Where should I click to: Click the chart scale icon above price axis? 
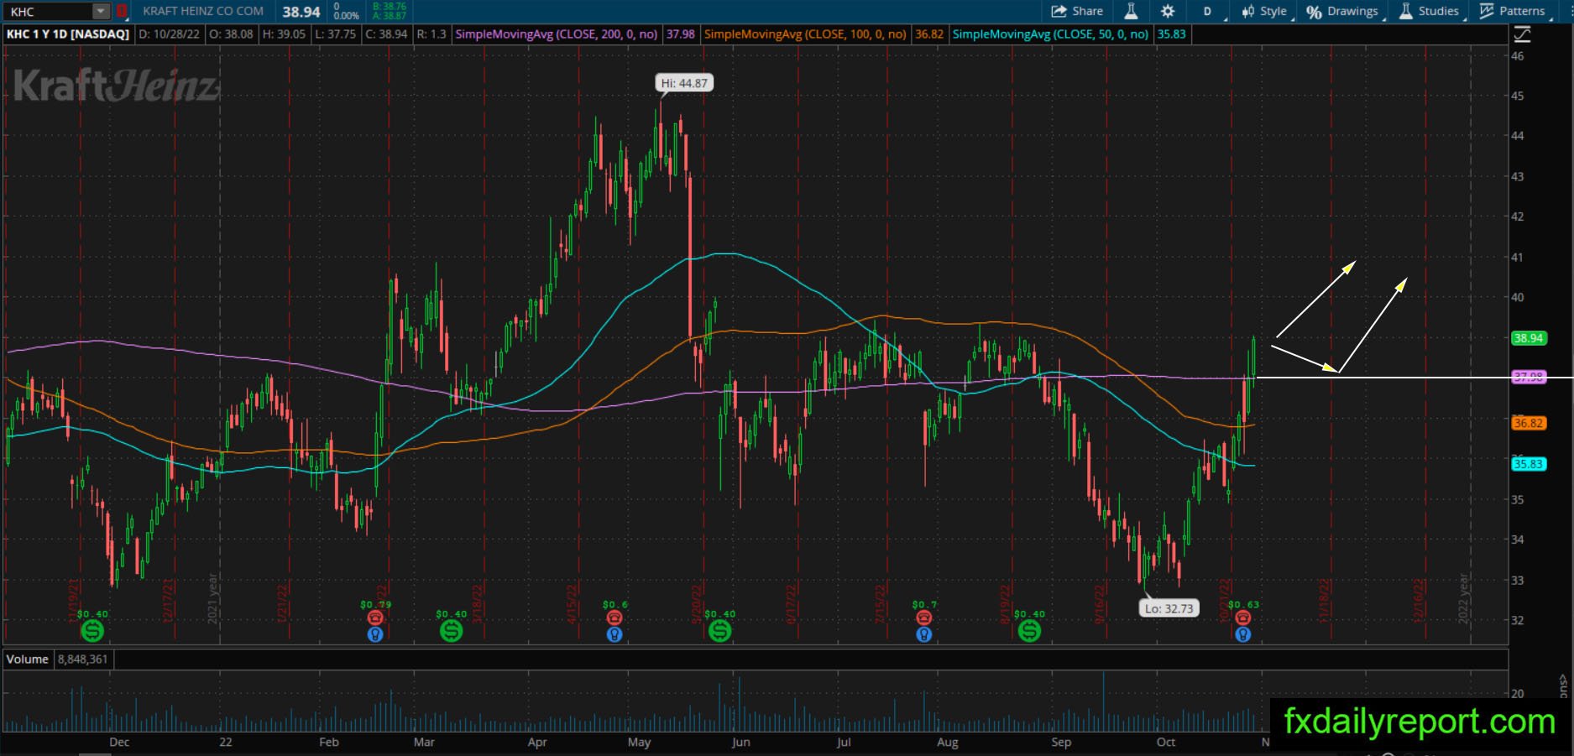coord(1522,34)
